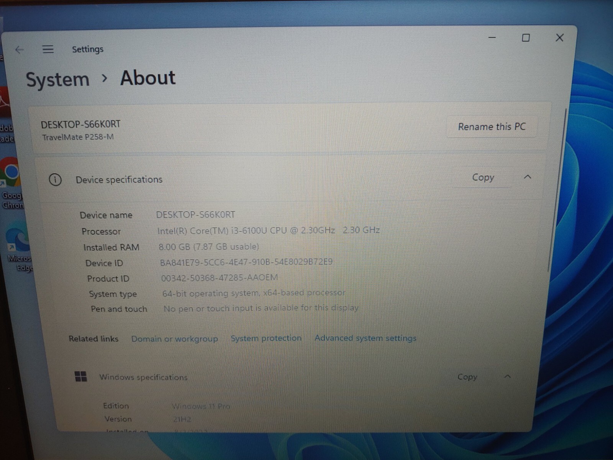The height and width of the screenshot is (460, 613).
Task: Select the System type value 64-bit operating system
Action: (x=254, y=293)
